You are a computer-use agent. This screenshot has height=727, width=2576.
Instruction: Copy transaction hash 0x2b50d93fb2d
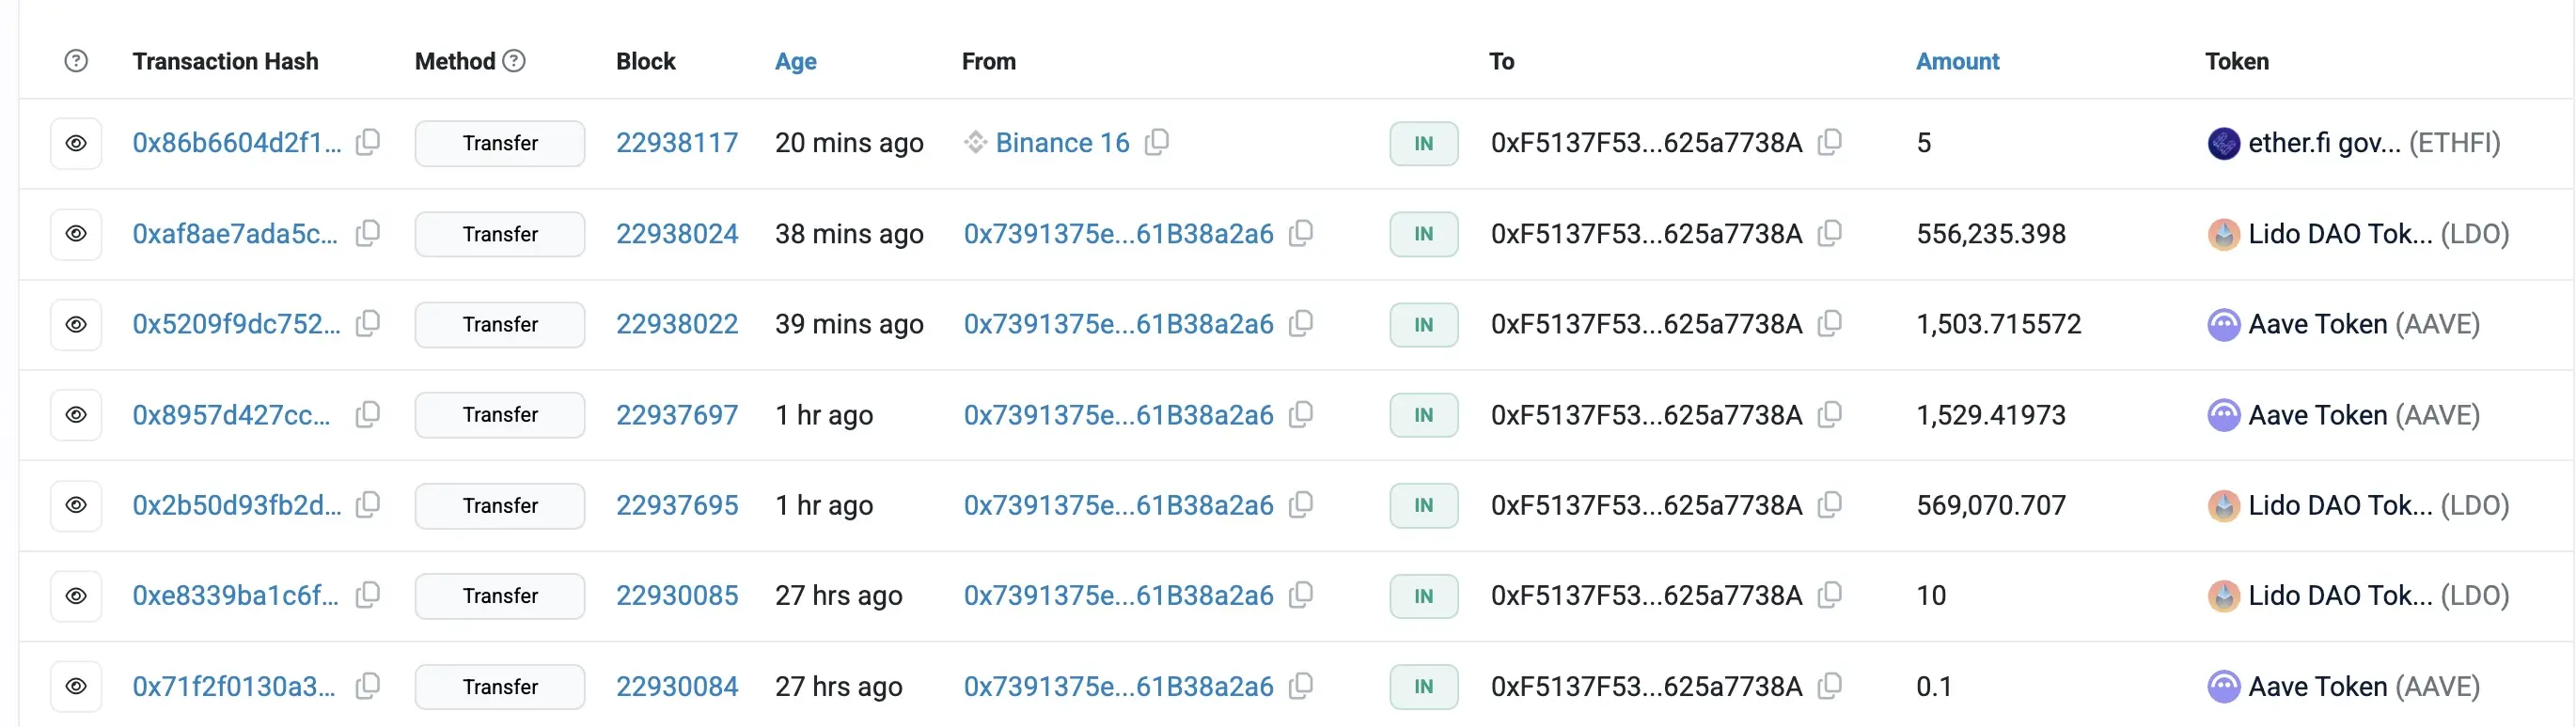[x=368, y=505]
